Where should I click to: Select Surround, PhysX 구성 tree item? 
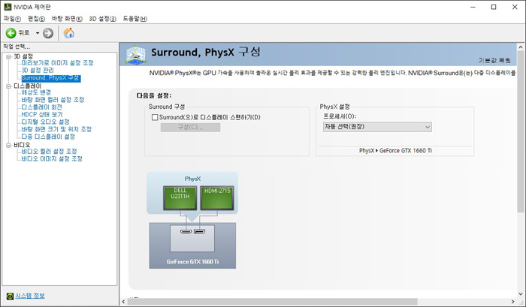pos(51,78)
